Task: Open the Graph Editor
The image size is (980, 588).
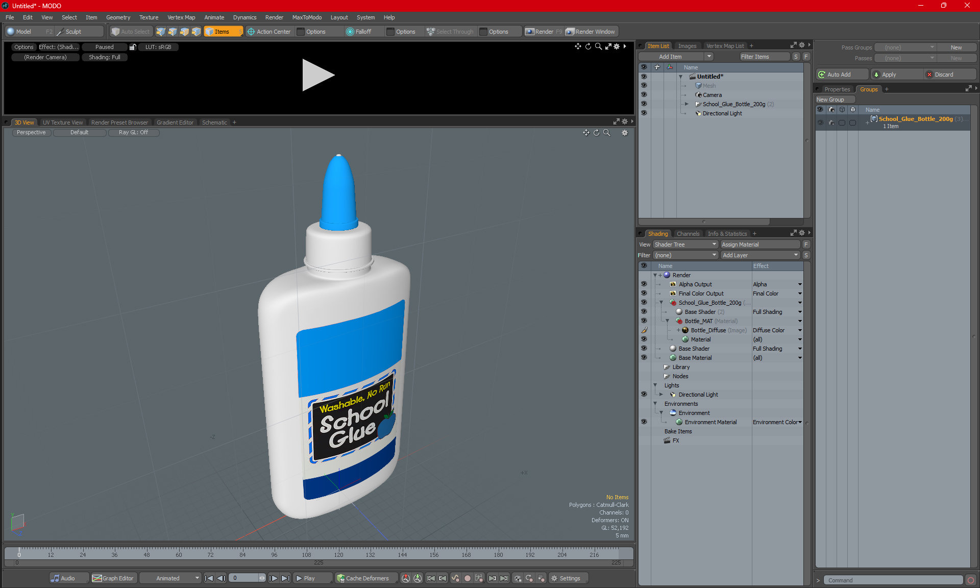Action: click(113, 578)
